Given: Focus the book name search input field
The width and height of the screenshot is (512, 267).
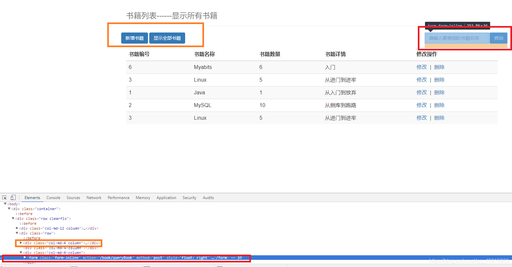Looking at the screenshot, I should click(x=457, y=38).
